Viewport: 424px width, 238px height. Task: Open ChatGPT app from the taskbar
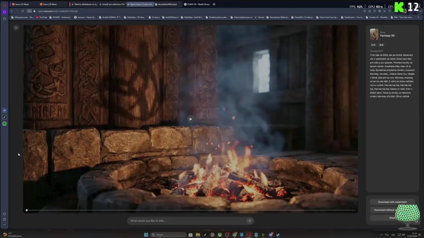click(212, 235)
